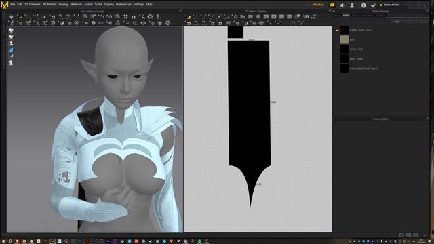This screenshot has width=434, height=244.
Task: Open the Sewing menu
Action: pos(63,5)
